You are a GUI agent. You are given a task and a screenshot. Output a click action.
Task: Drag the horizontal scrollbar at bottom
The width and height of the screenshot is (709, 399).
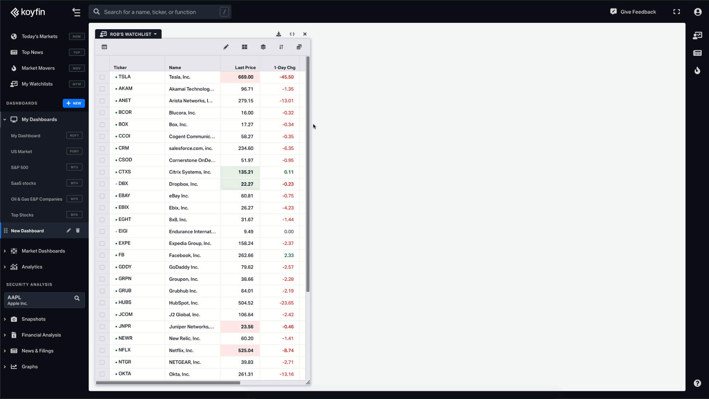[x=168, y=382]
